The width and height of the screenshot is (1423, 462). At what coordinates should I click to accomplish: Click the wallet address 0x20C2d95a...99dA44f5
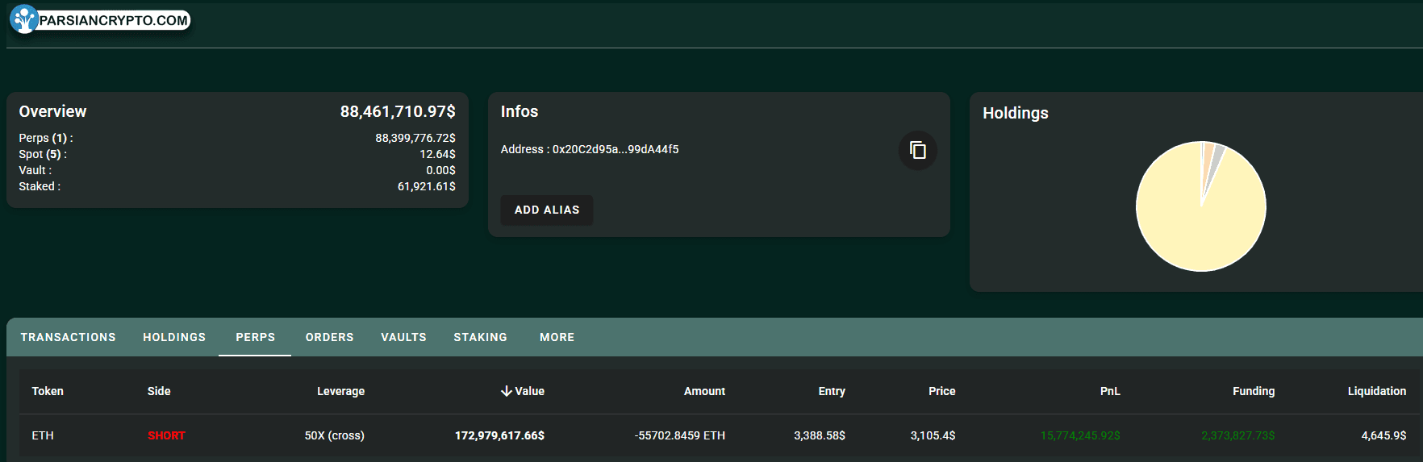[x=615, y=149]
